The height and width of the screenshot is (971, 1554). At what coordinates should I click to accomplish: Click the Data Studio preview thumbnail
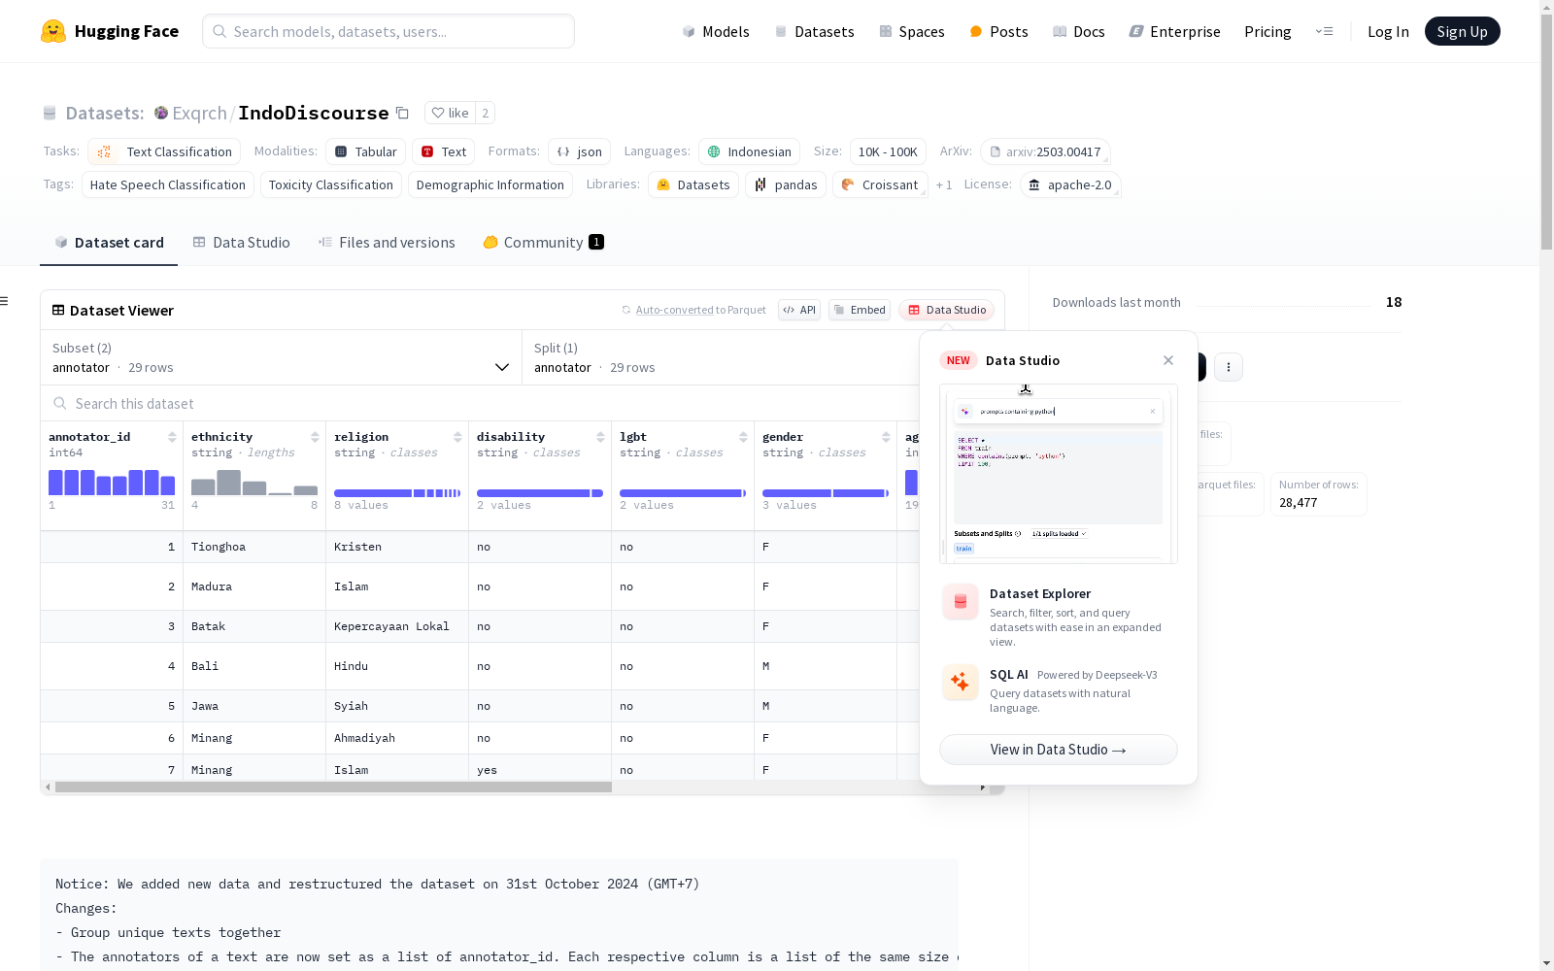[1059, 474]
